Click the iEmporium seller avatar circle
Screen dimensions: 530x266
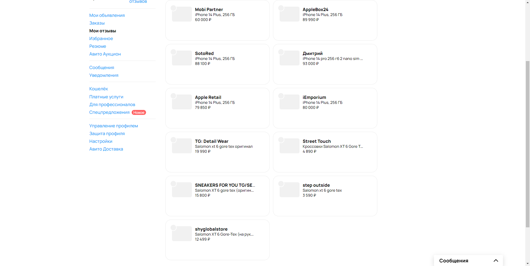pos(281,96)
